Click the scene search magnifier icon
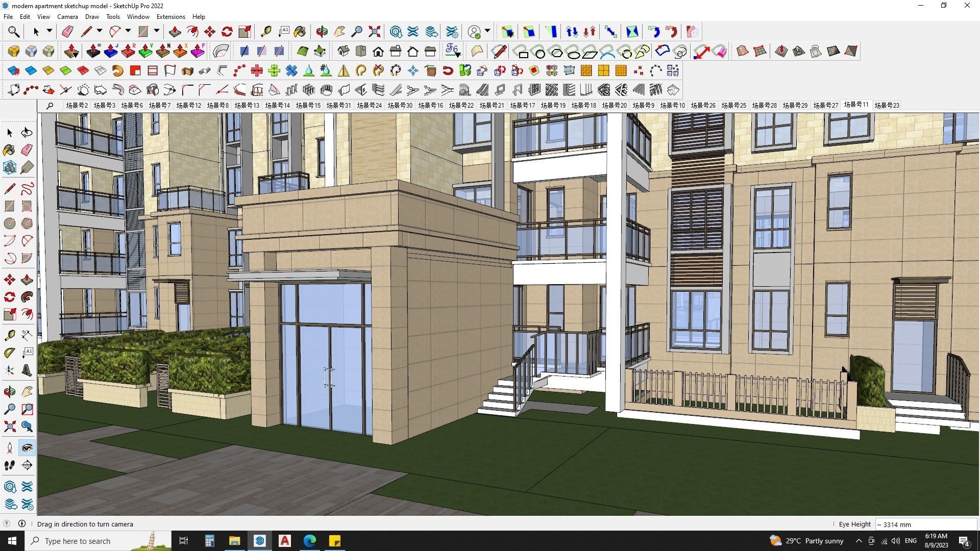 click(50, 106)
